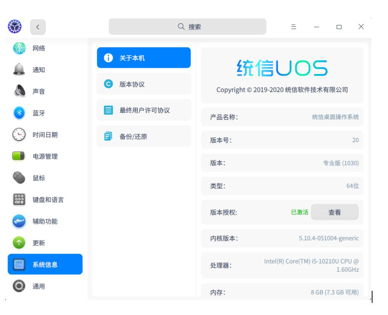
Task: Select 通知 in the sidebar
Action: 45,70
